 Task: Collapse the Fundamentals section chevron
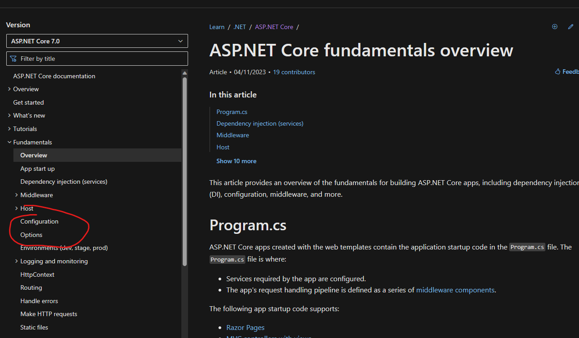click(x=9, y=142)
